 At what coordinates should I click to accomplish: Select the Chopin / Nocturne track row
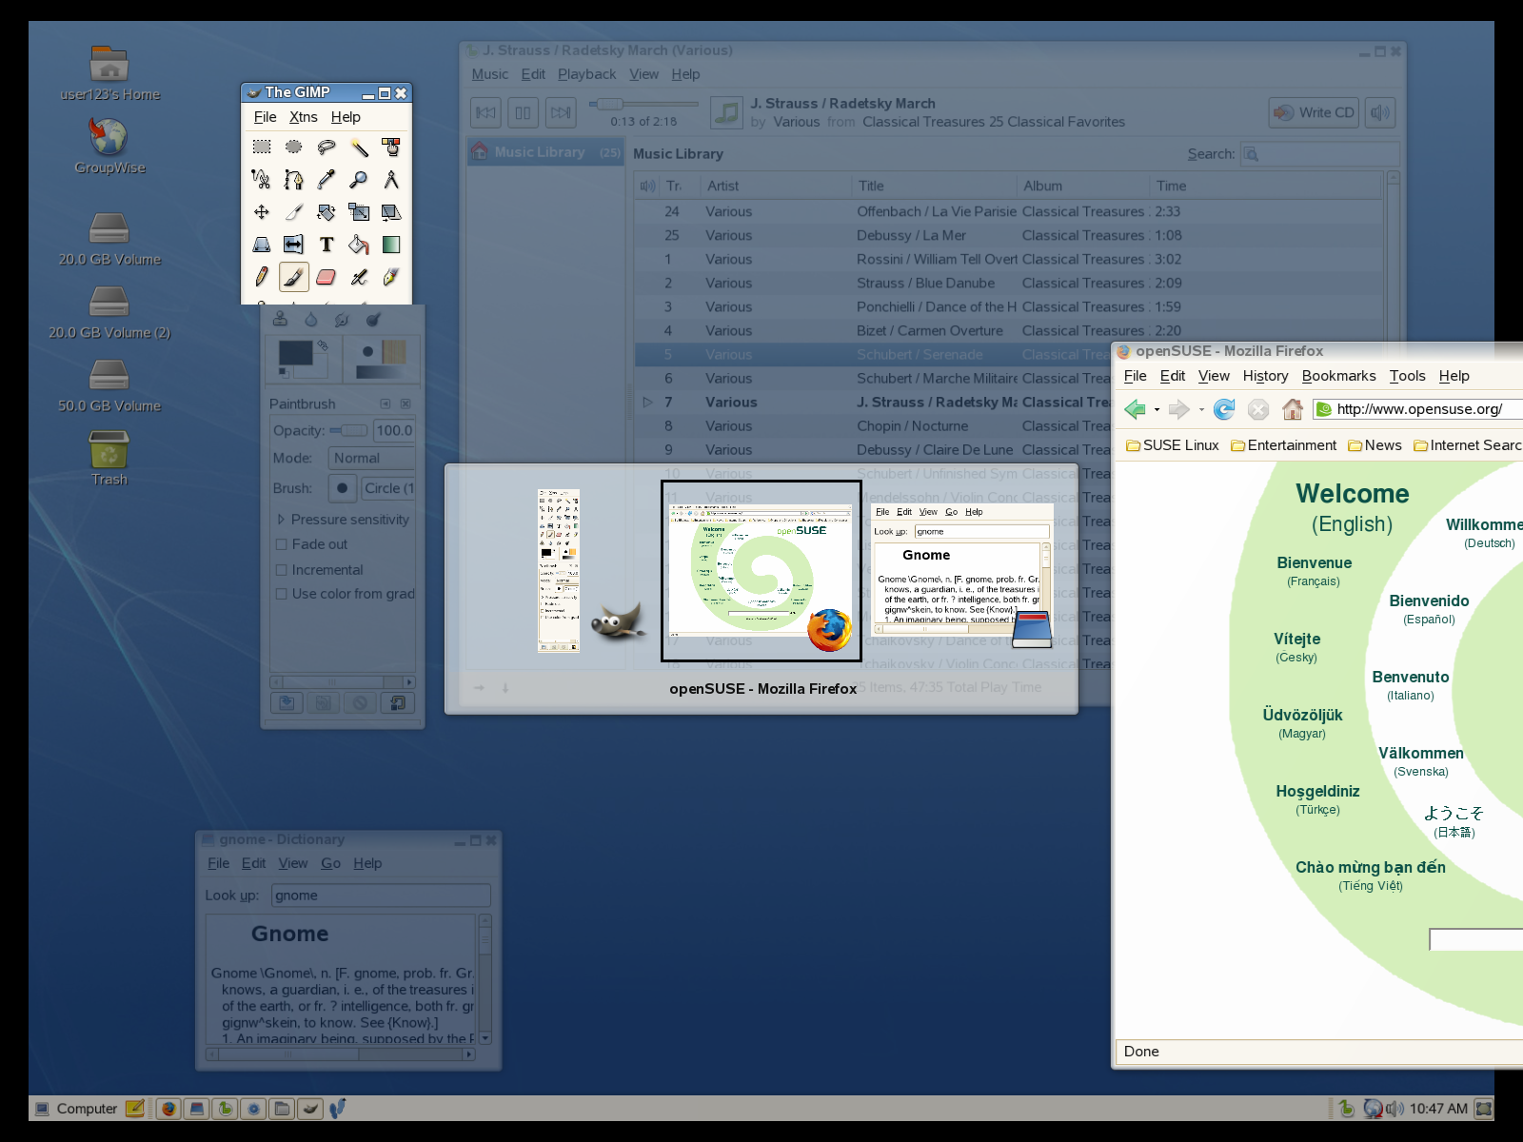click(x=1009, y=426)
